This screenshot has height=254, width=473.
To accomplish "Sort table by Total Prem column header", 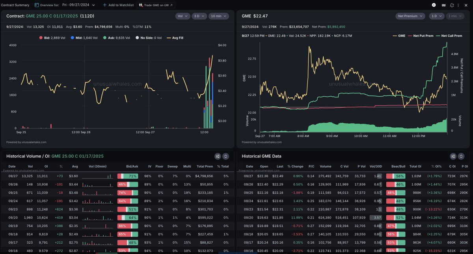I will [x=204, y=166].
